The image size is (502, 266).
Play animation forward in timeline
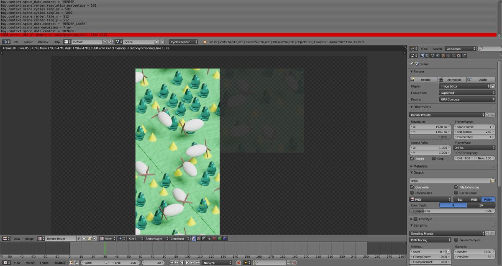pos(187,263)
